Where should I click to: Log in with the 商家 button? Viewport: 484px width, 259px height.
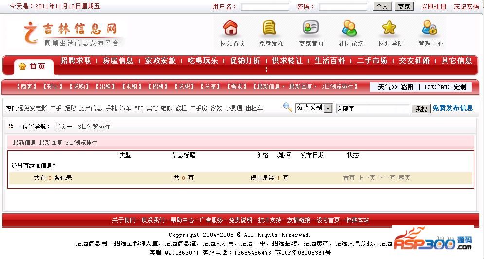click(404, 6)
